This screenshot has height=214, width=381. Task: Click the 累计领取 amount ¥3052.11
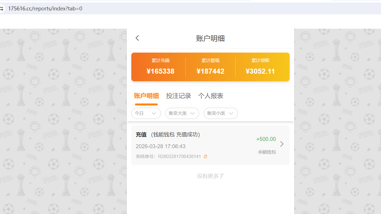(261, 71)
